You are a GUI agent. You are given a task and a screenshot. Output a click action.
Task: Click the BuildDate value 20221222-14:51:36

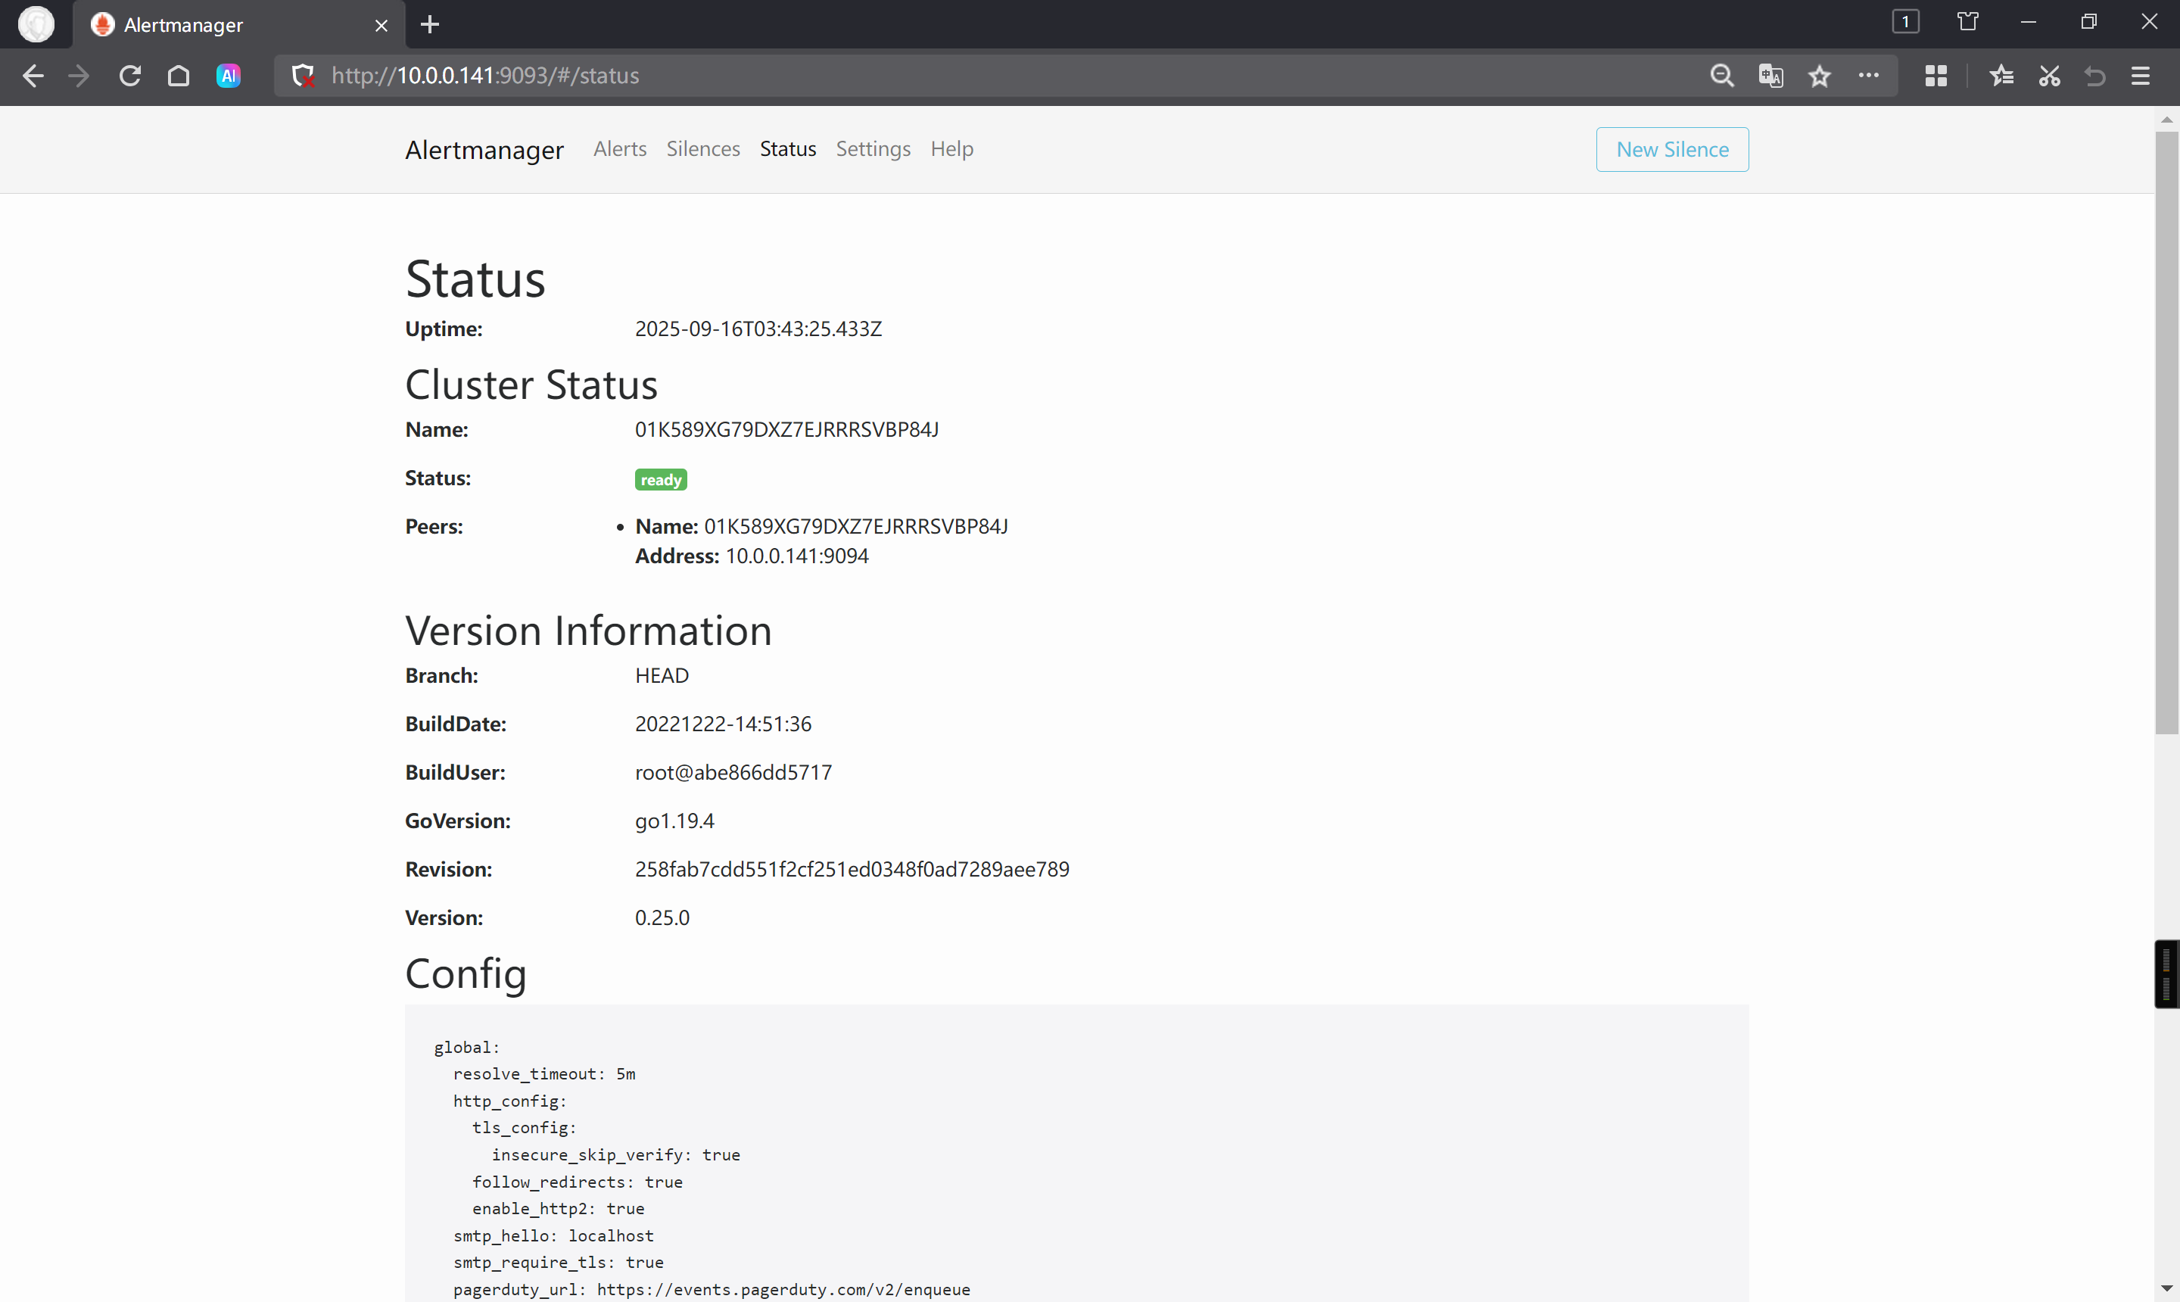tap(723, 724)
